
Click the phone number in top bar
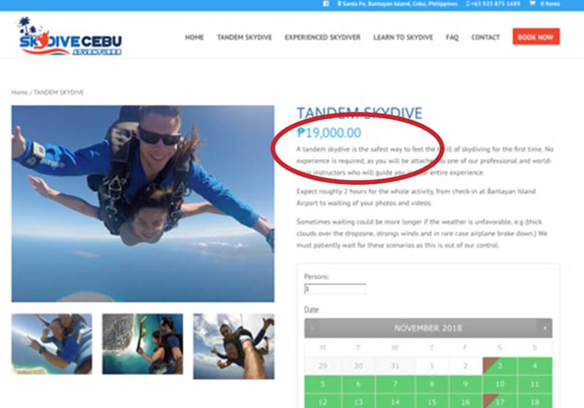point(493,4)
